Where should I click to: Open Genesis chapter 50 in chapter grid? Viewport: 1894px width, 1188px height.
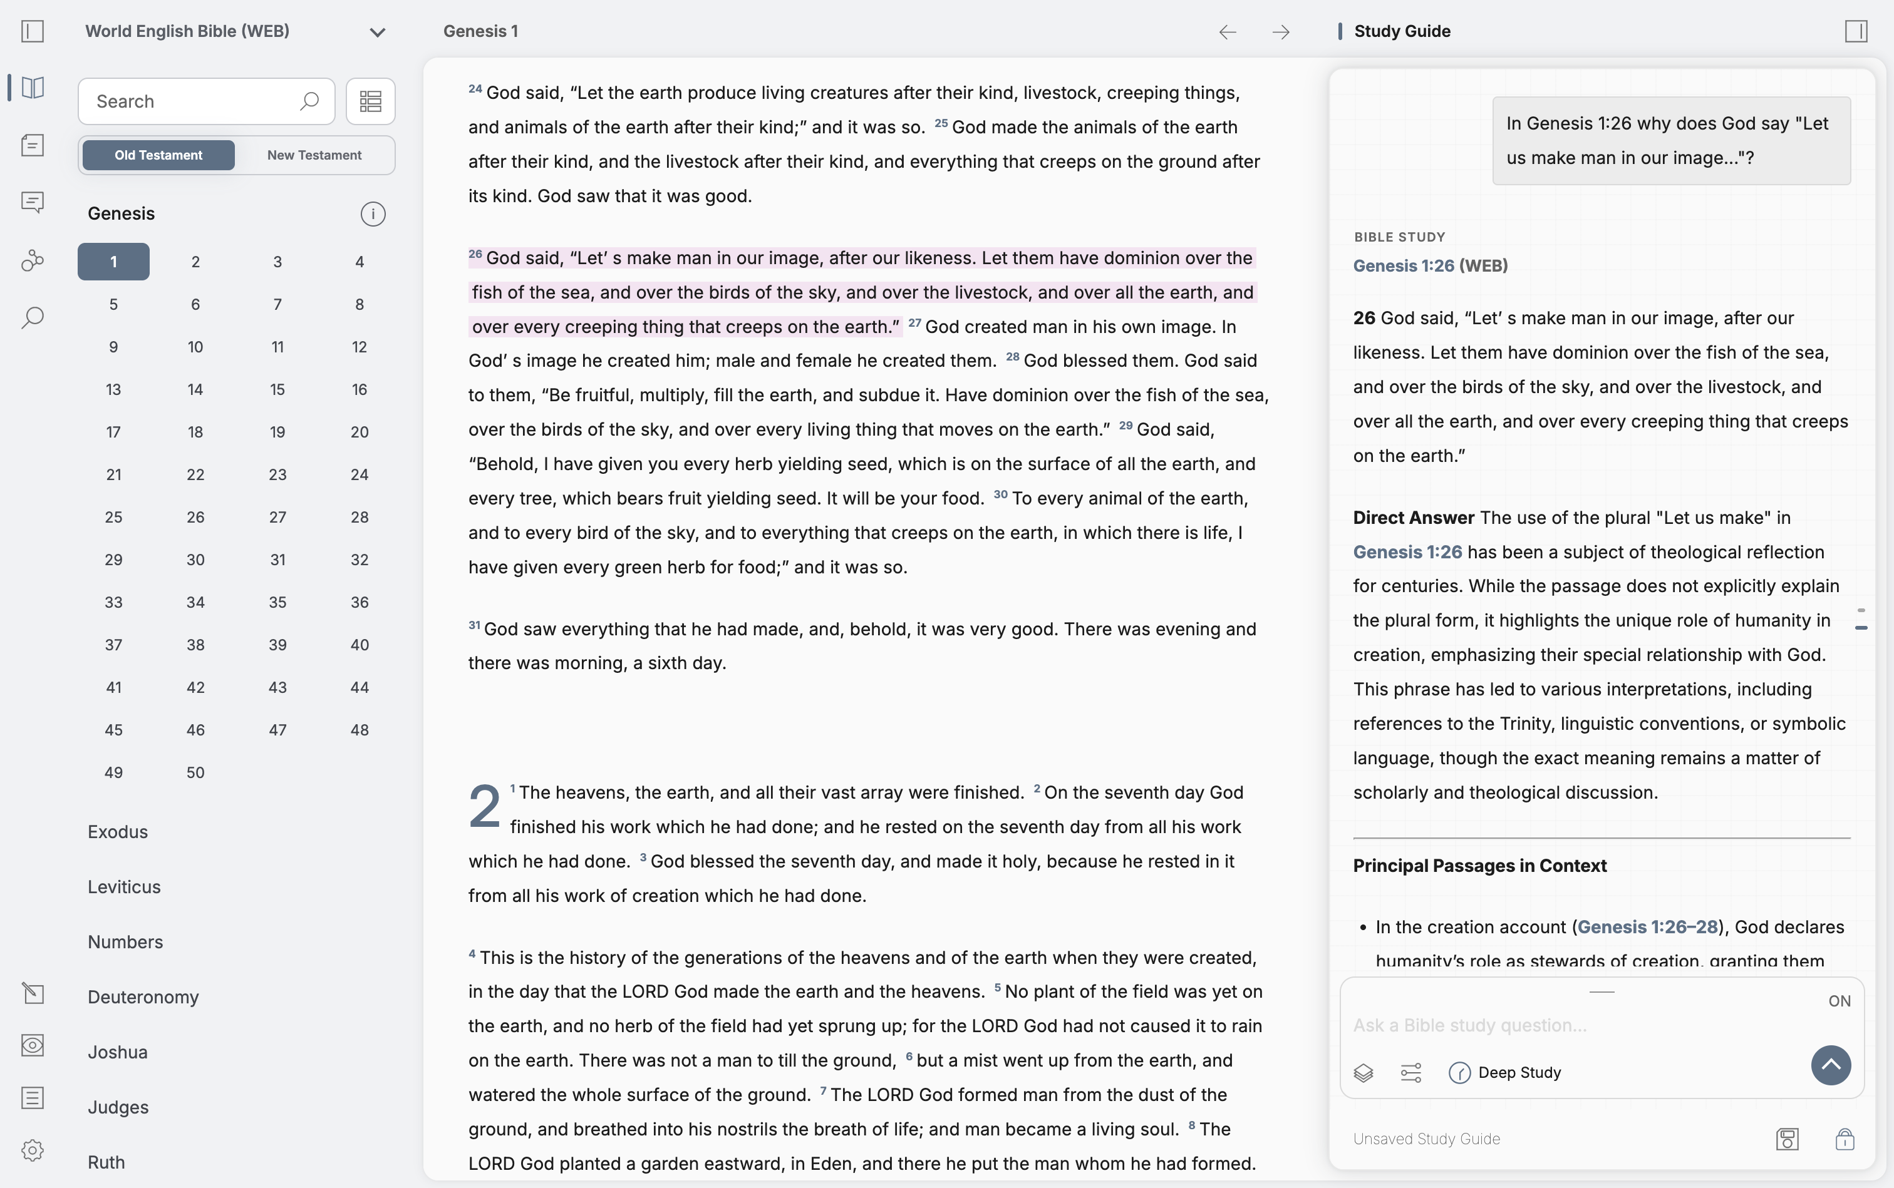pos(196,772)
